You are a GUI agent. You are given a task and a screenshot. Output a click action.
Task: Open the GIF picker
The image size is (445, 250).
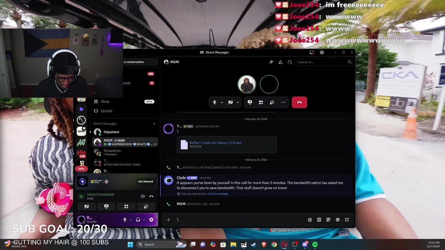319,219
